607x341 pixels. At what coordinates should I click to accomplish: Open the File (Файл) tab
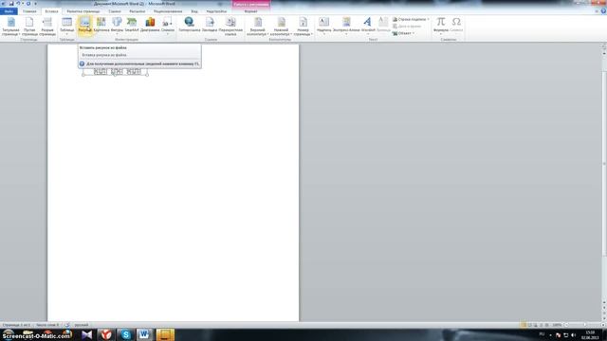pyautogui.click(x=9, y=11)
